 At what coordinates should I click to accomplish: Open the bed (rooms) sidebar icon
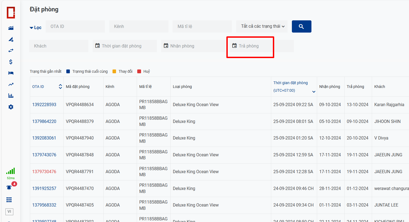[x=11, y=73]
